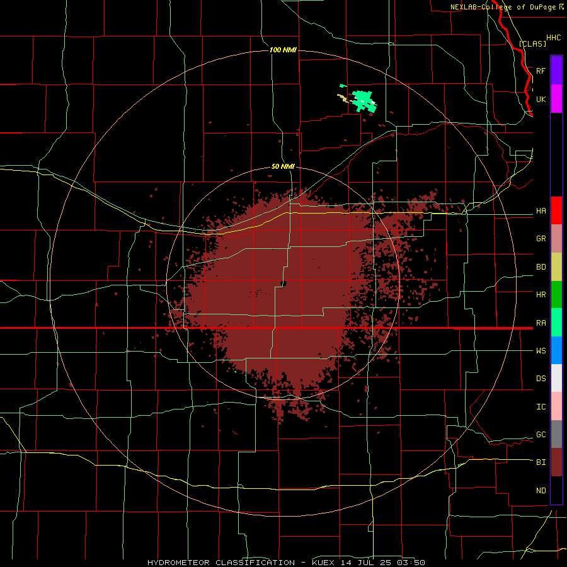Viewport: 567px width, 567px height.
Task: Select the BD yellow legend swatch
Action: 556,267
